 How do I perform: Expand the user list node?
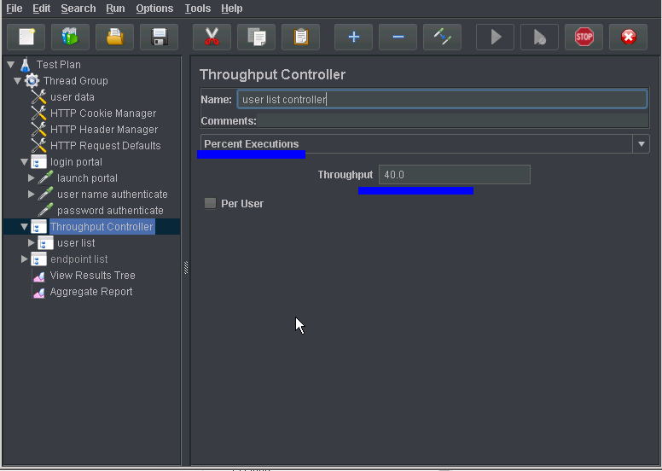pyautogui.click(x=32, y=243)
